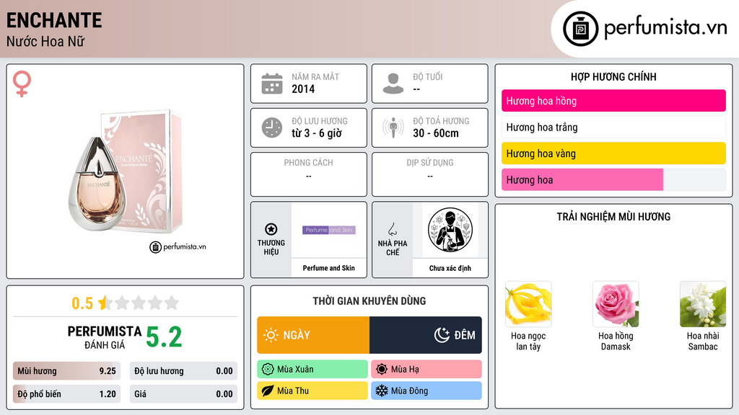
Task: Click the Perfumista Đánh giá label
Action: [x=104, y=337]
